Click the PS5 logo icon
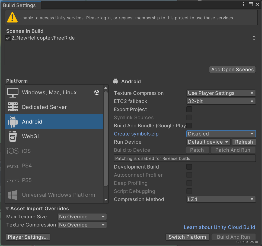Image resolution: width=262 pixels, height=246 pixels. point(13,181)
